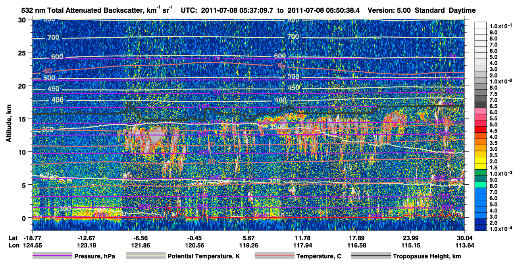Click the Potential Temperature legend line sample
The width and height of the screenshot is (516, 265).
tap(146, 256)
